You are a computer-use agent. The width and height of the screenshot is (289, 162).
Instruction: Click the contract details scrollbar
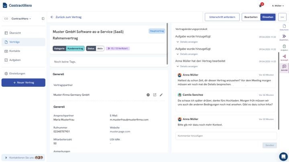pos(167,44)
